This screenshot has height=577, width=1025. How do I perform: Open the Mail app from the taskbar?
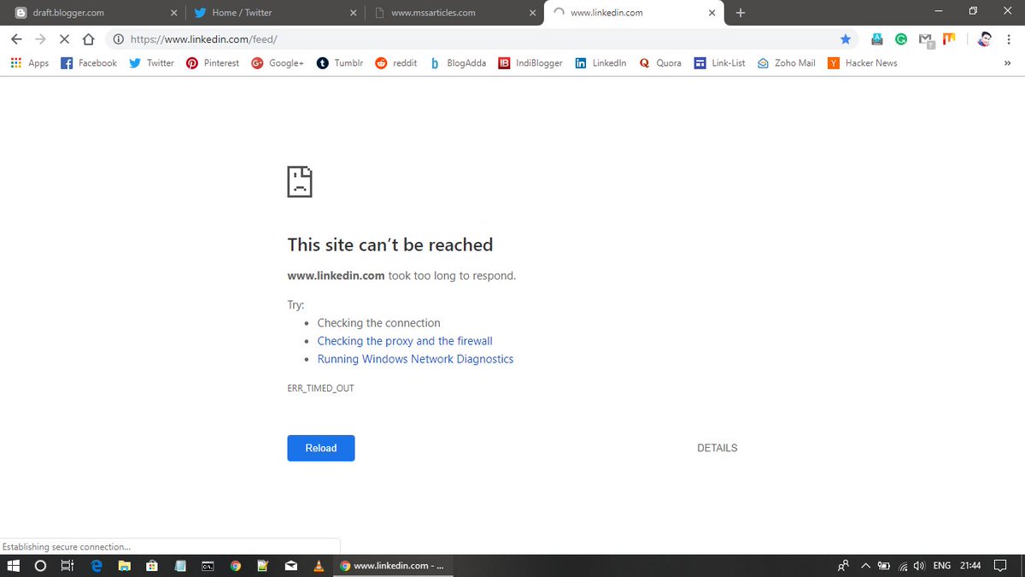coord(291,565)
